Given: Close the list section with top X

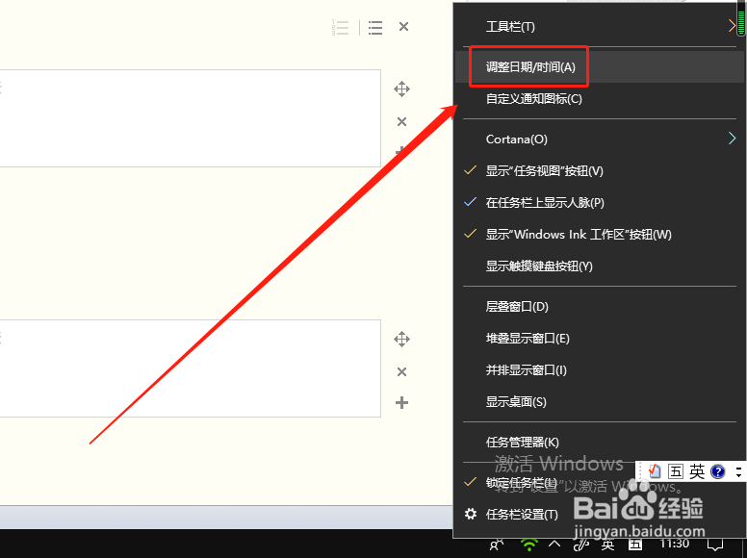Looking at the screenshot, I should 403,27.
